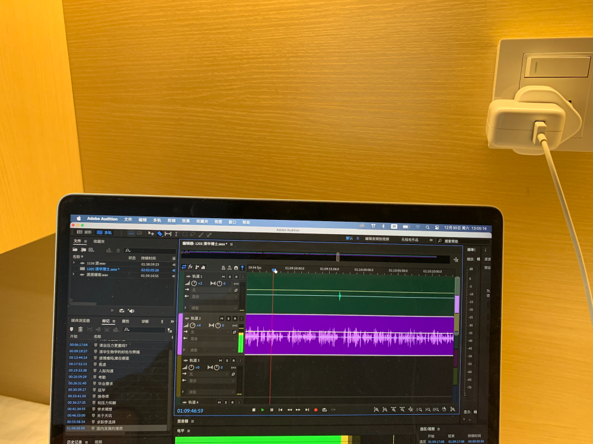Open Track 2 input dropdown showing 无
The width and height of the screenshot is (593, 444).
click(210, 332)
